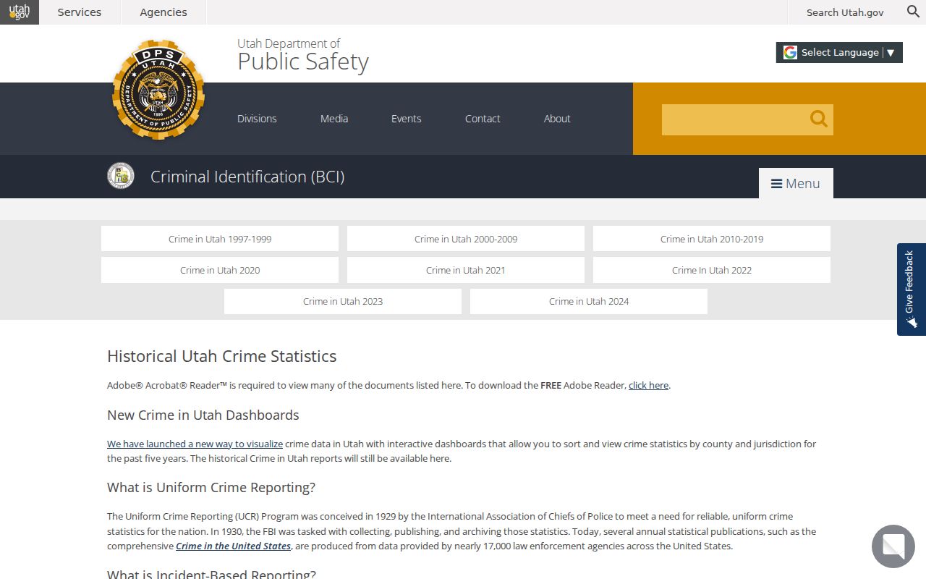This screenshot has height=579, width=926.
Task: Click the DPS Utah badge logo
Action: coord(158,90)
